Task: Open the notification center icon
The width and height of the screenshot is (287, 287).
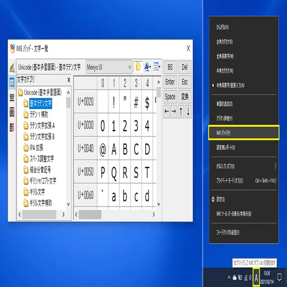Action: (x=279, y=277)
